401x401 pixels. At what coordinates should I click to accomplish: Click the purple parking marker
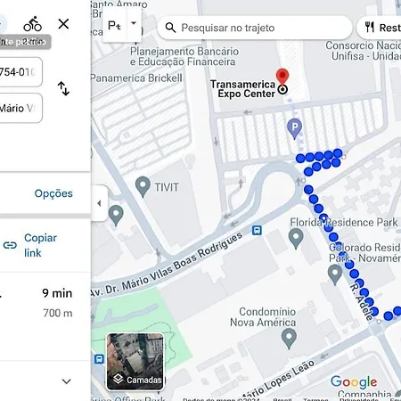click(294, 128)
